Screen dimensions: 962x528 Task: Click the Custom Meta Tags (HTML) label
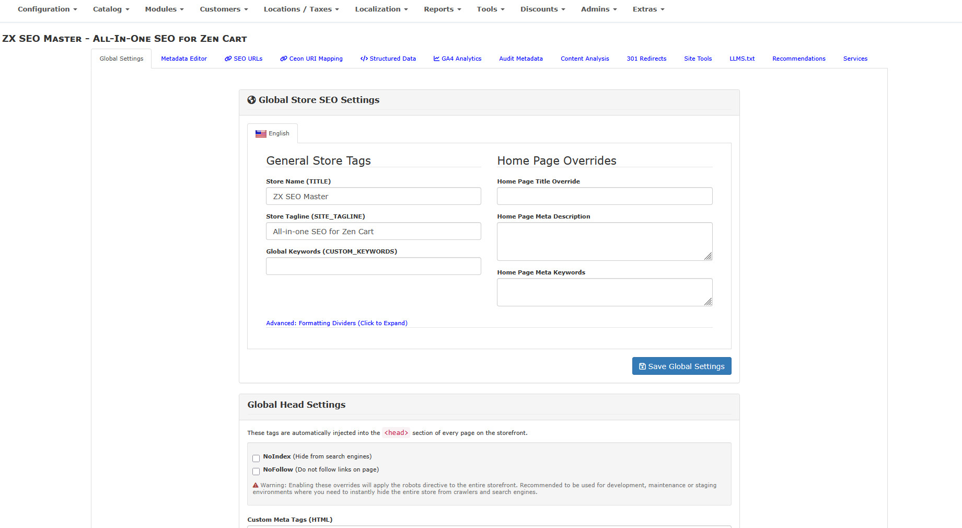tap(290, 520)
